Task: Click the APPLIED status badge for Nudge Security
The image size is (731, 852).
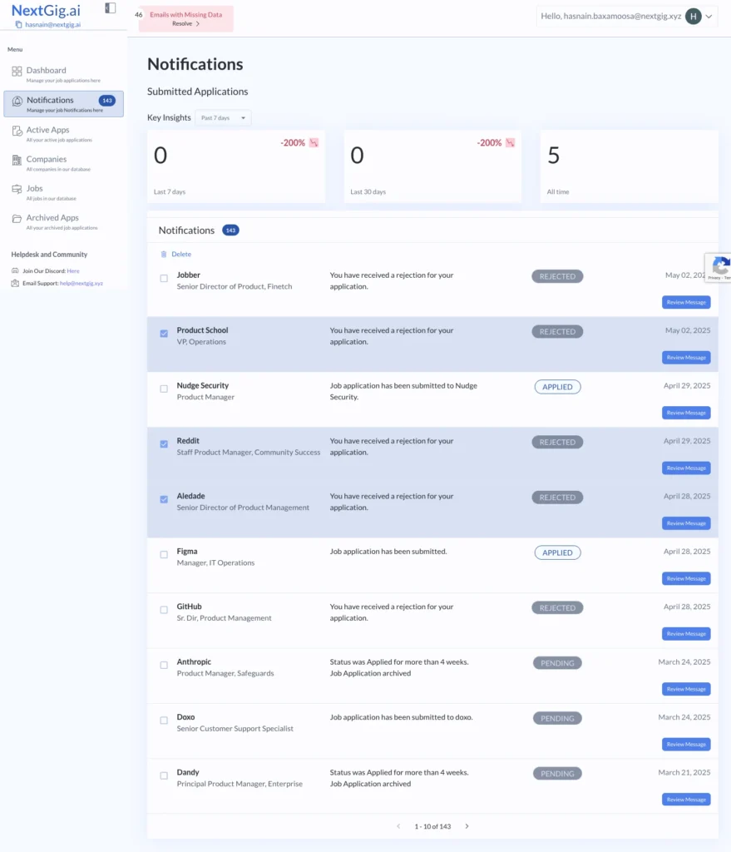Action: pos(557,387)
